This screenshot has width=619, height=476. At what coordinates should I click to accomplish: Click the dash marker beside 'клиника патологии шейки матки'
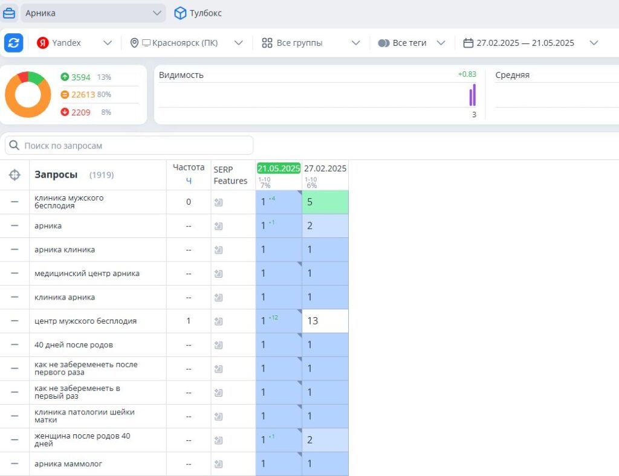[x=15, y=416]
